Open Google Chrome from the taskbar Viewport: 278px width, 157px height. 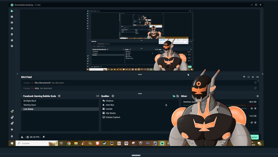[69, 143]
